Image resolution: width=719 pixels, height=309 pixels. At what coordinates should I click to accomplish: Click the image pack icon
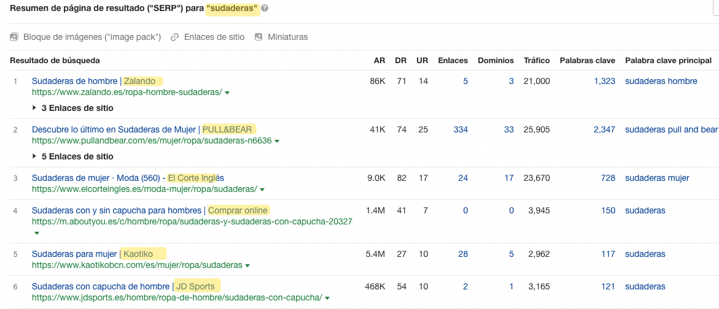pyautogui.click(x=14, y=37)
